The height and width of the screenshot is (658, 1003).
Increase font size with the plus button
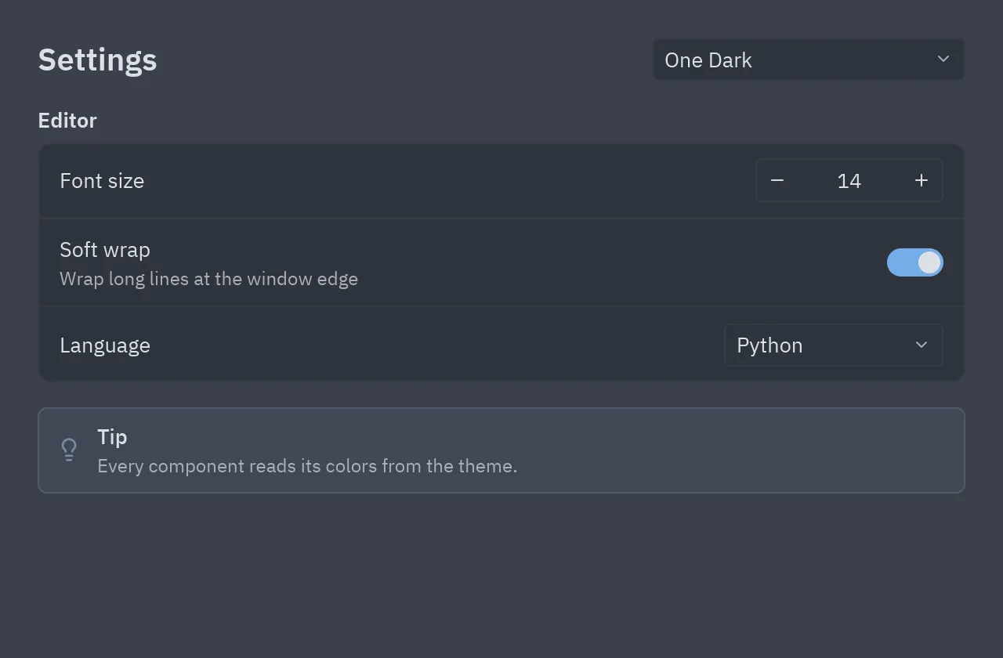coord(922,181)
